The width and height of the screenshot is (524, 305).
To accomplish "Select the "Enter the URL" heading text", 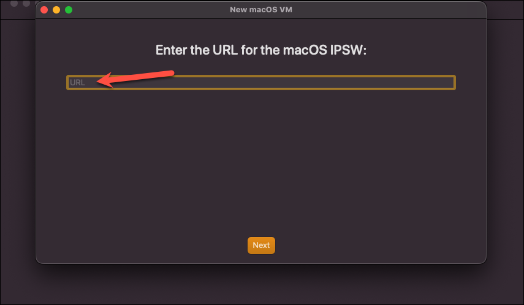I will pos(261,50).
